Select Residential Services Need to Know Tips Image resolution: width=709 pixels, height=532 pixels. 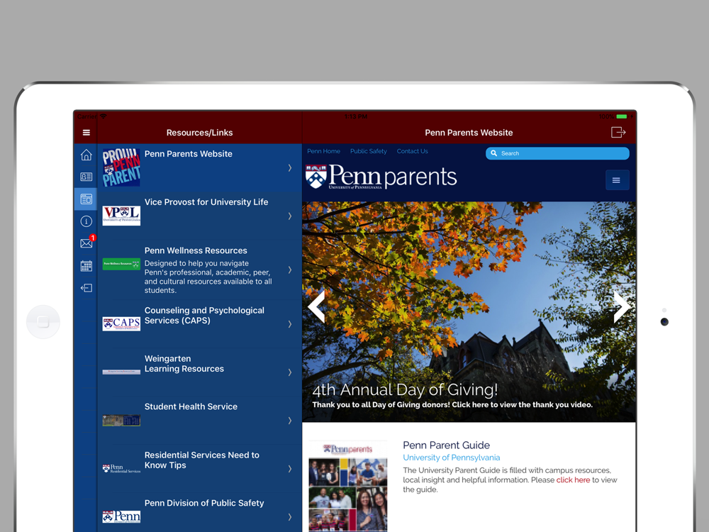(x=199, y=469)
